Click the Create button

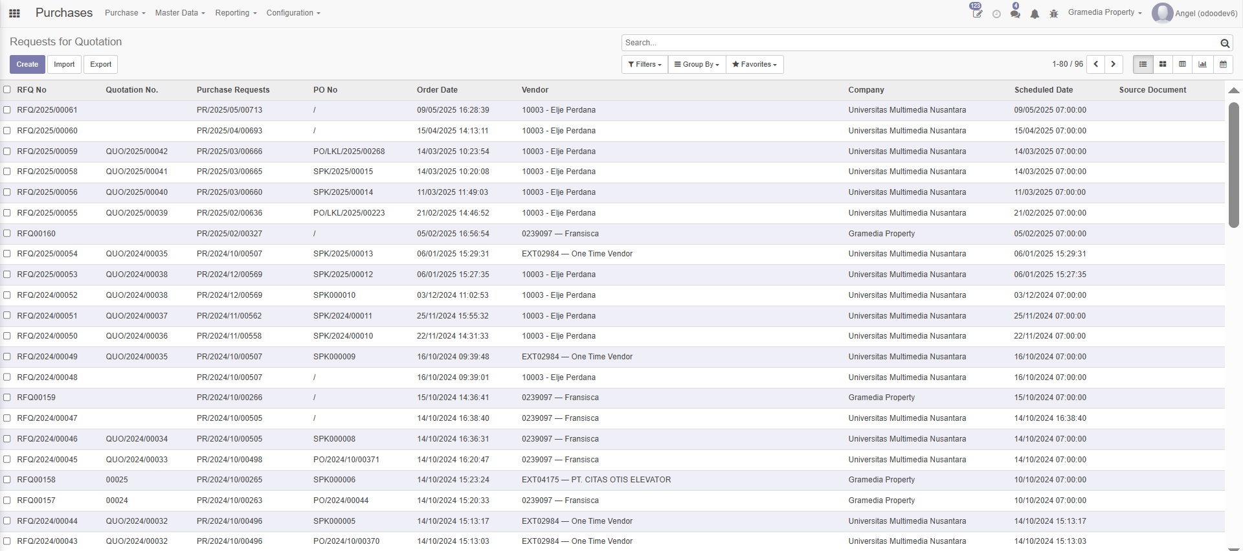[27, 64]
